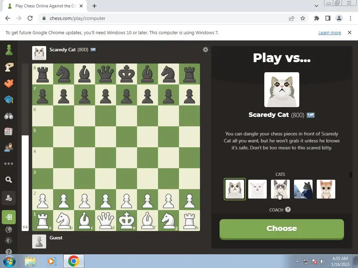Open the sidebar search magnifier

coord(9,180)
